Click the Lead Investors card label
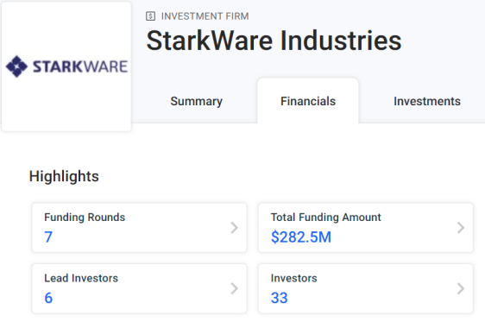The width and height of the screenshot is (485, 322). point(81,278)
